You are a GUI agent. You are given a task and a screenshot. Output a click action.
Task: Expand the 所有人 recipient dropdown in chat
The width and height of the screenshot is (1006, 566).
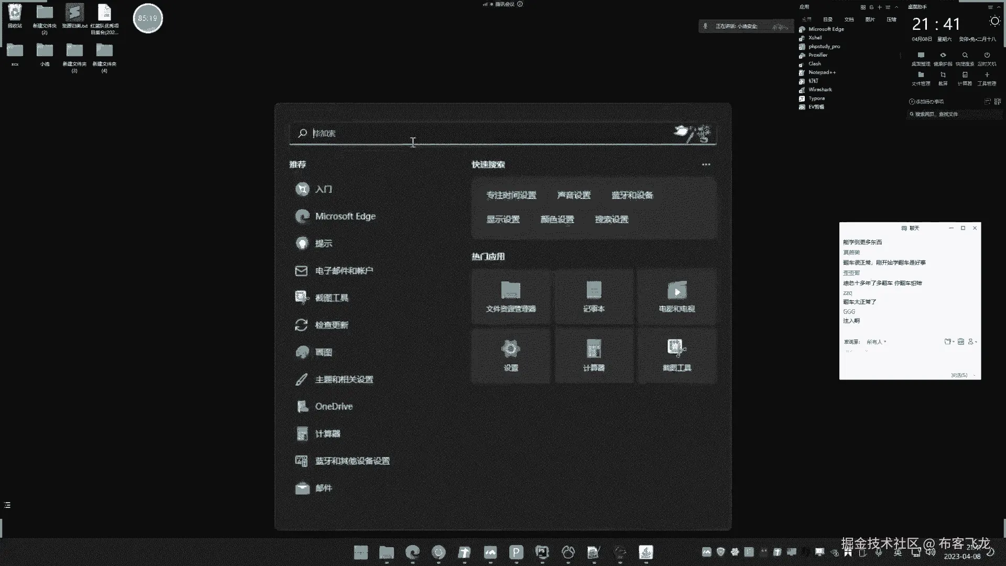[x=876, y=342]
